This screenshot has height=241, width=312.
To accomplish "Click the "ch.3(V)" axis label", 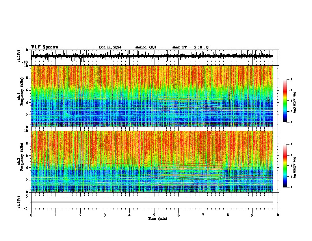I will (19, 202).
